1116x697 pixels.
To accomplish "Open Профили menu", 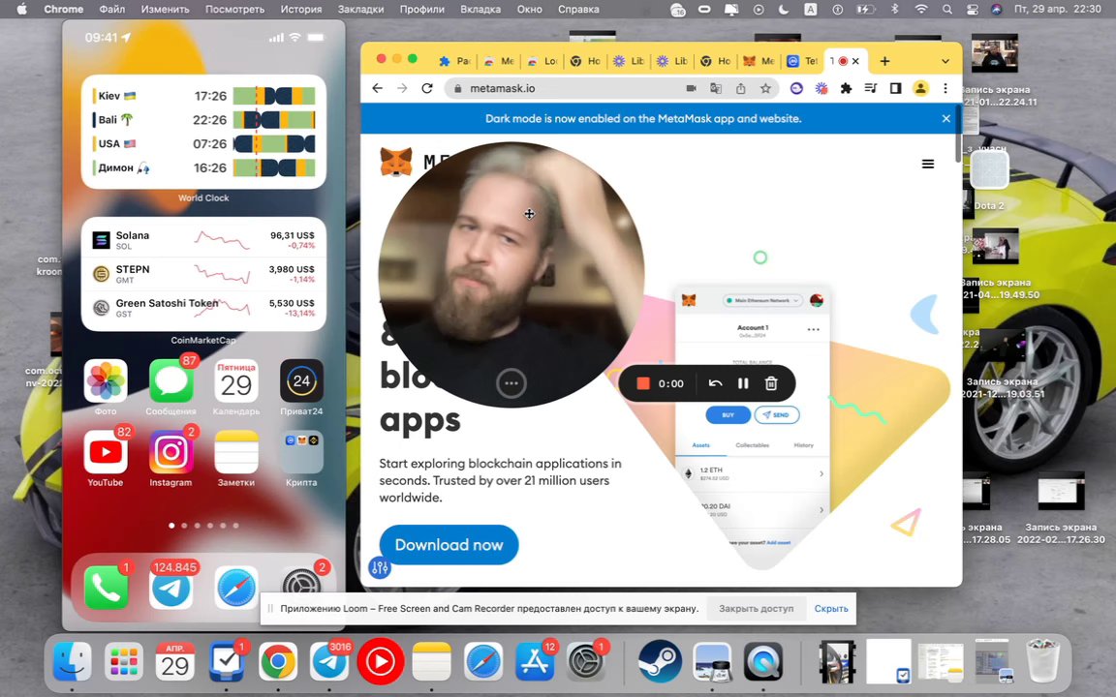I will pos(422,10).
